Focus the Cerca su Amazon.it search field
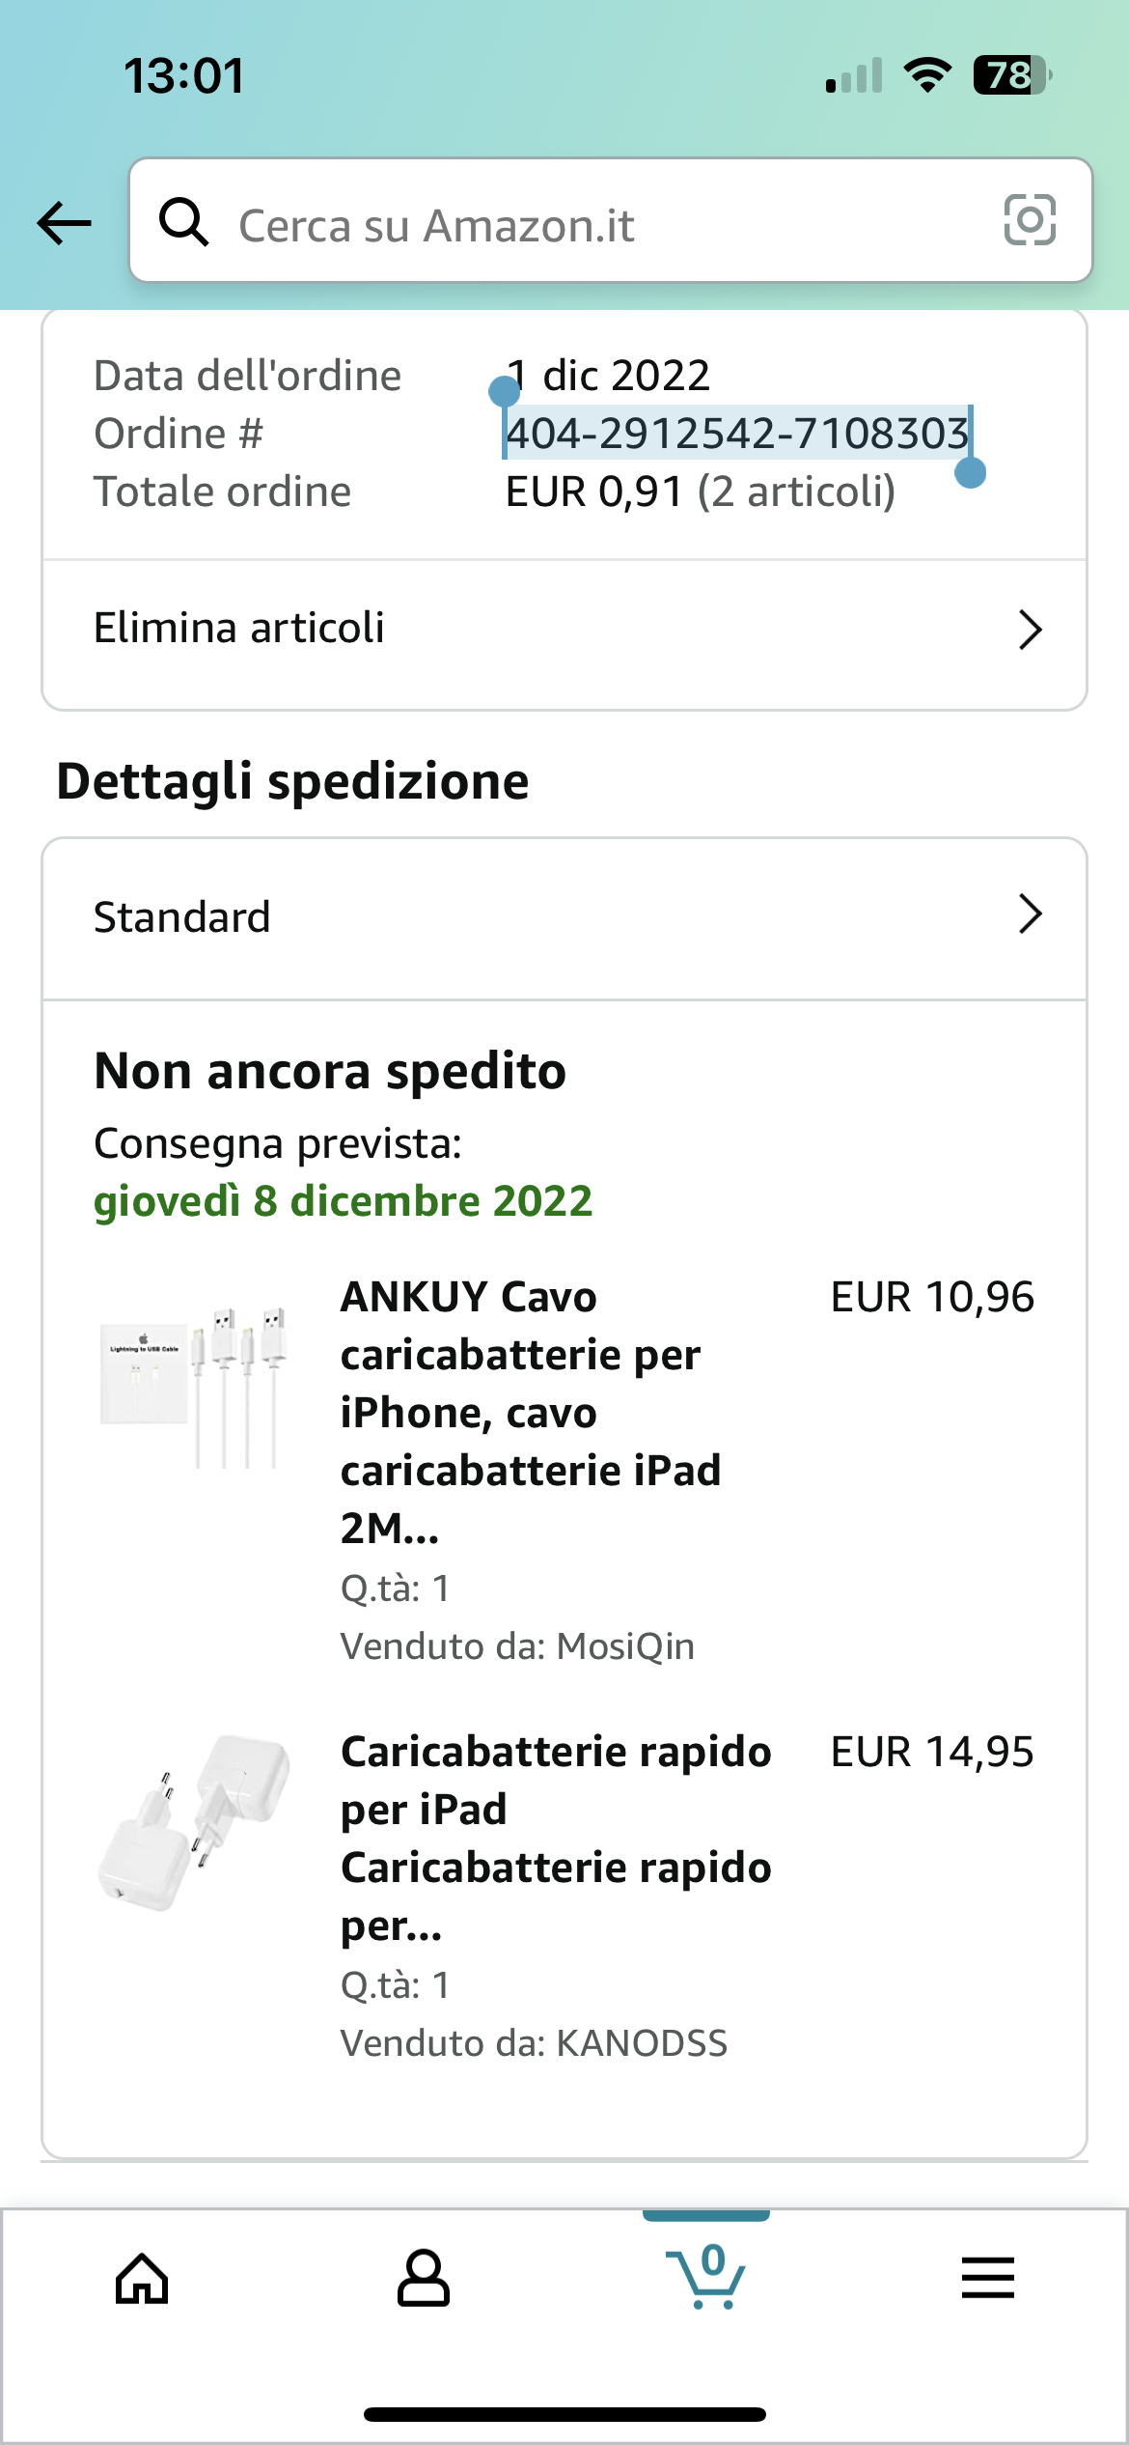The image size is (1129, 2445). coord(579,226)
